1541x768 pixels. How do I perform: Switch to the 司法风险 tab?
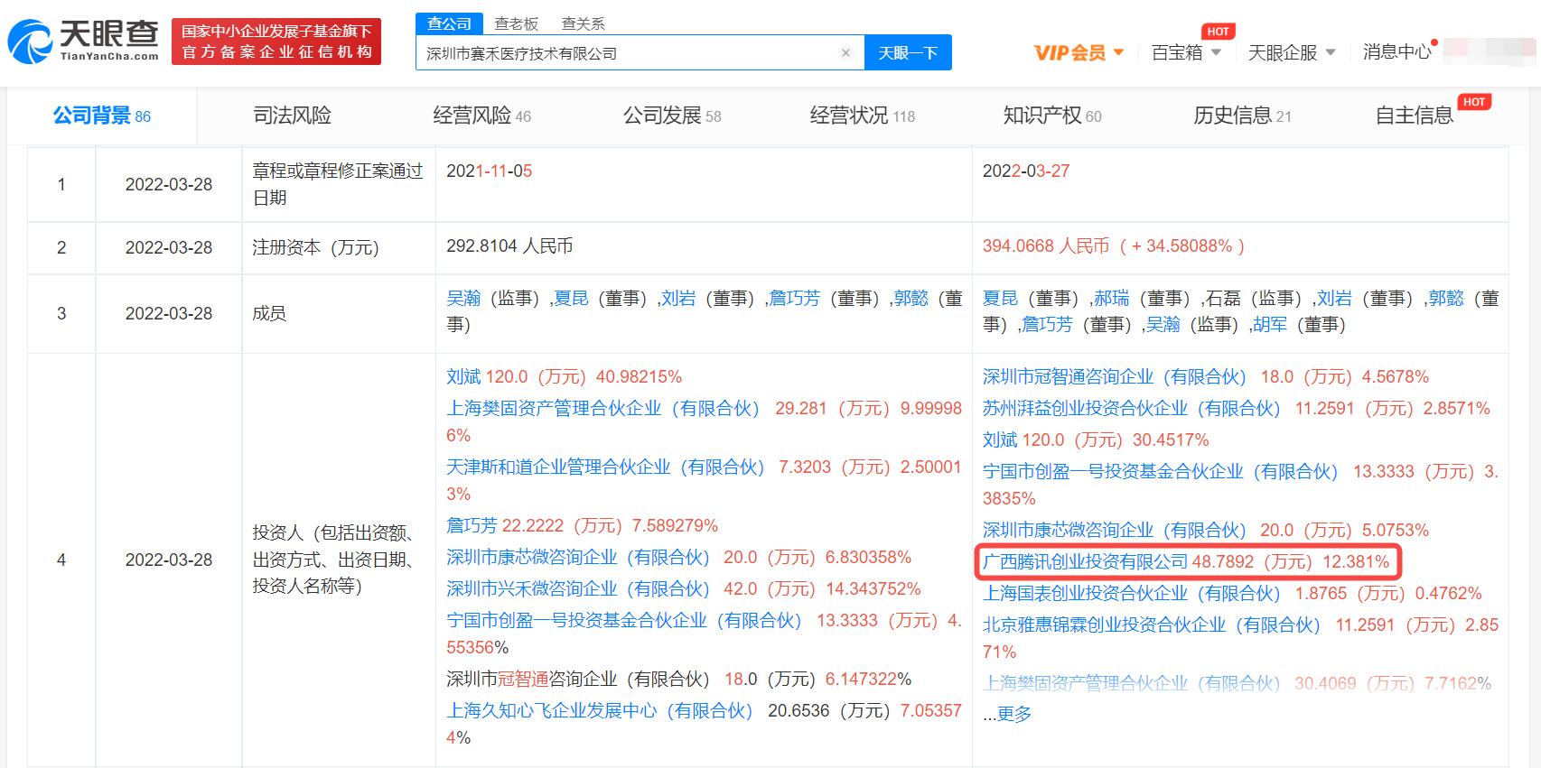[x=292, y=116]
